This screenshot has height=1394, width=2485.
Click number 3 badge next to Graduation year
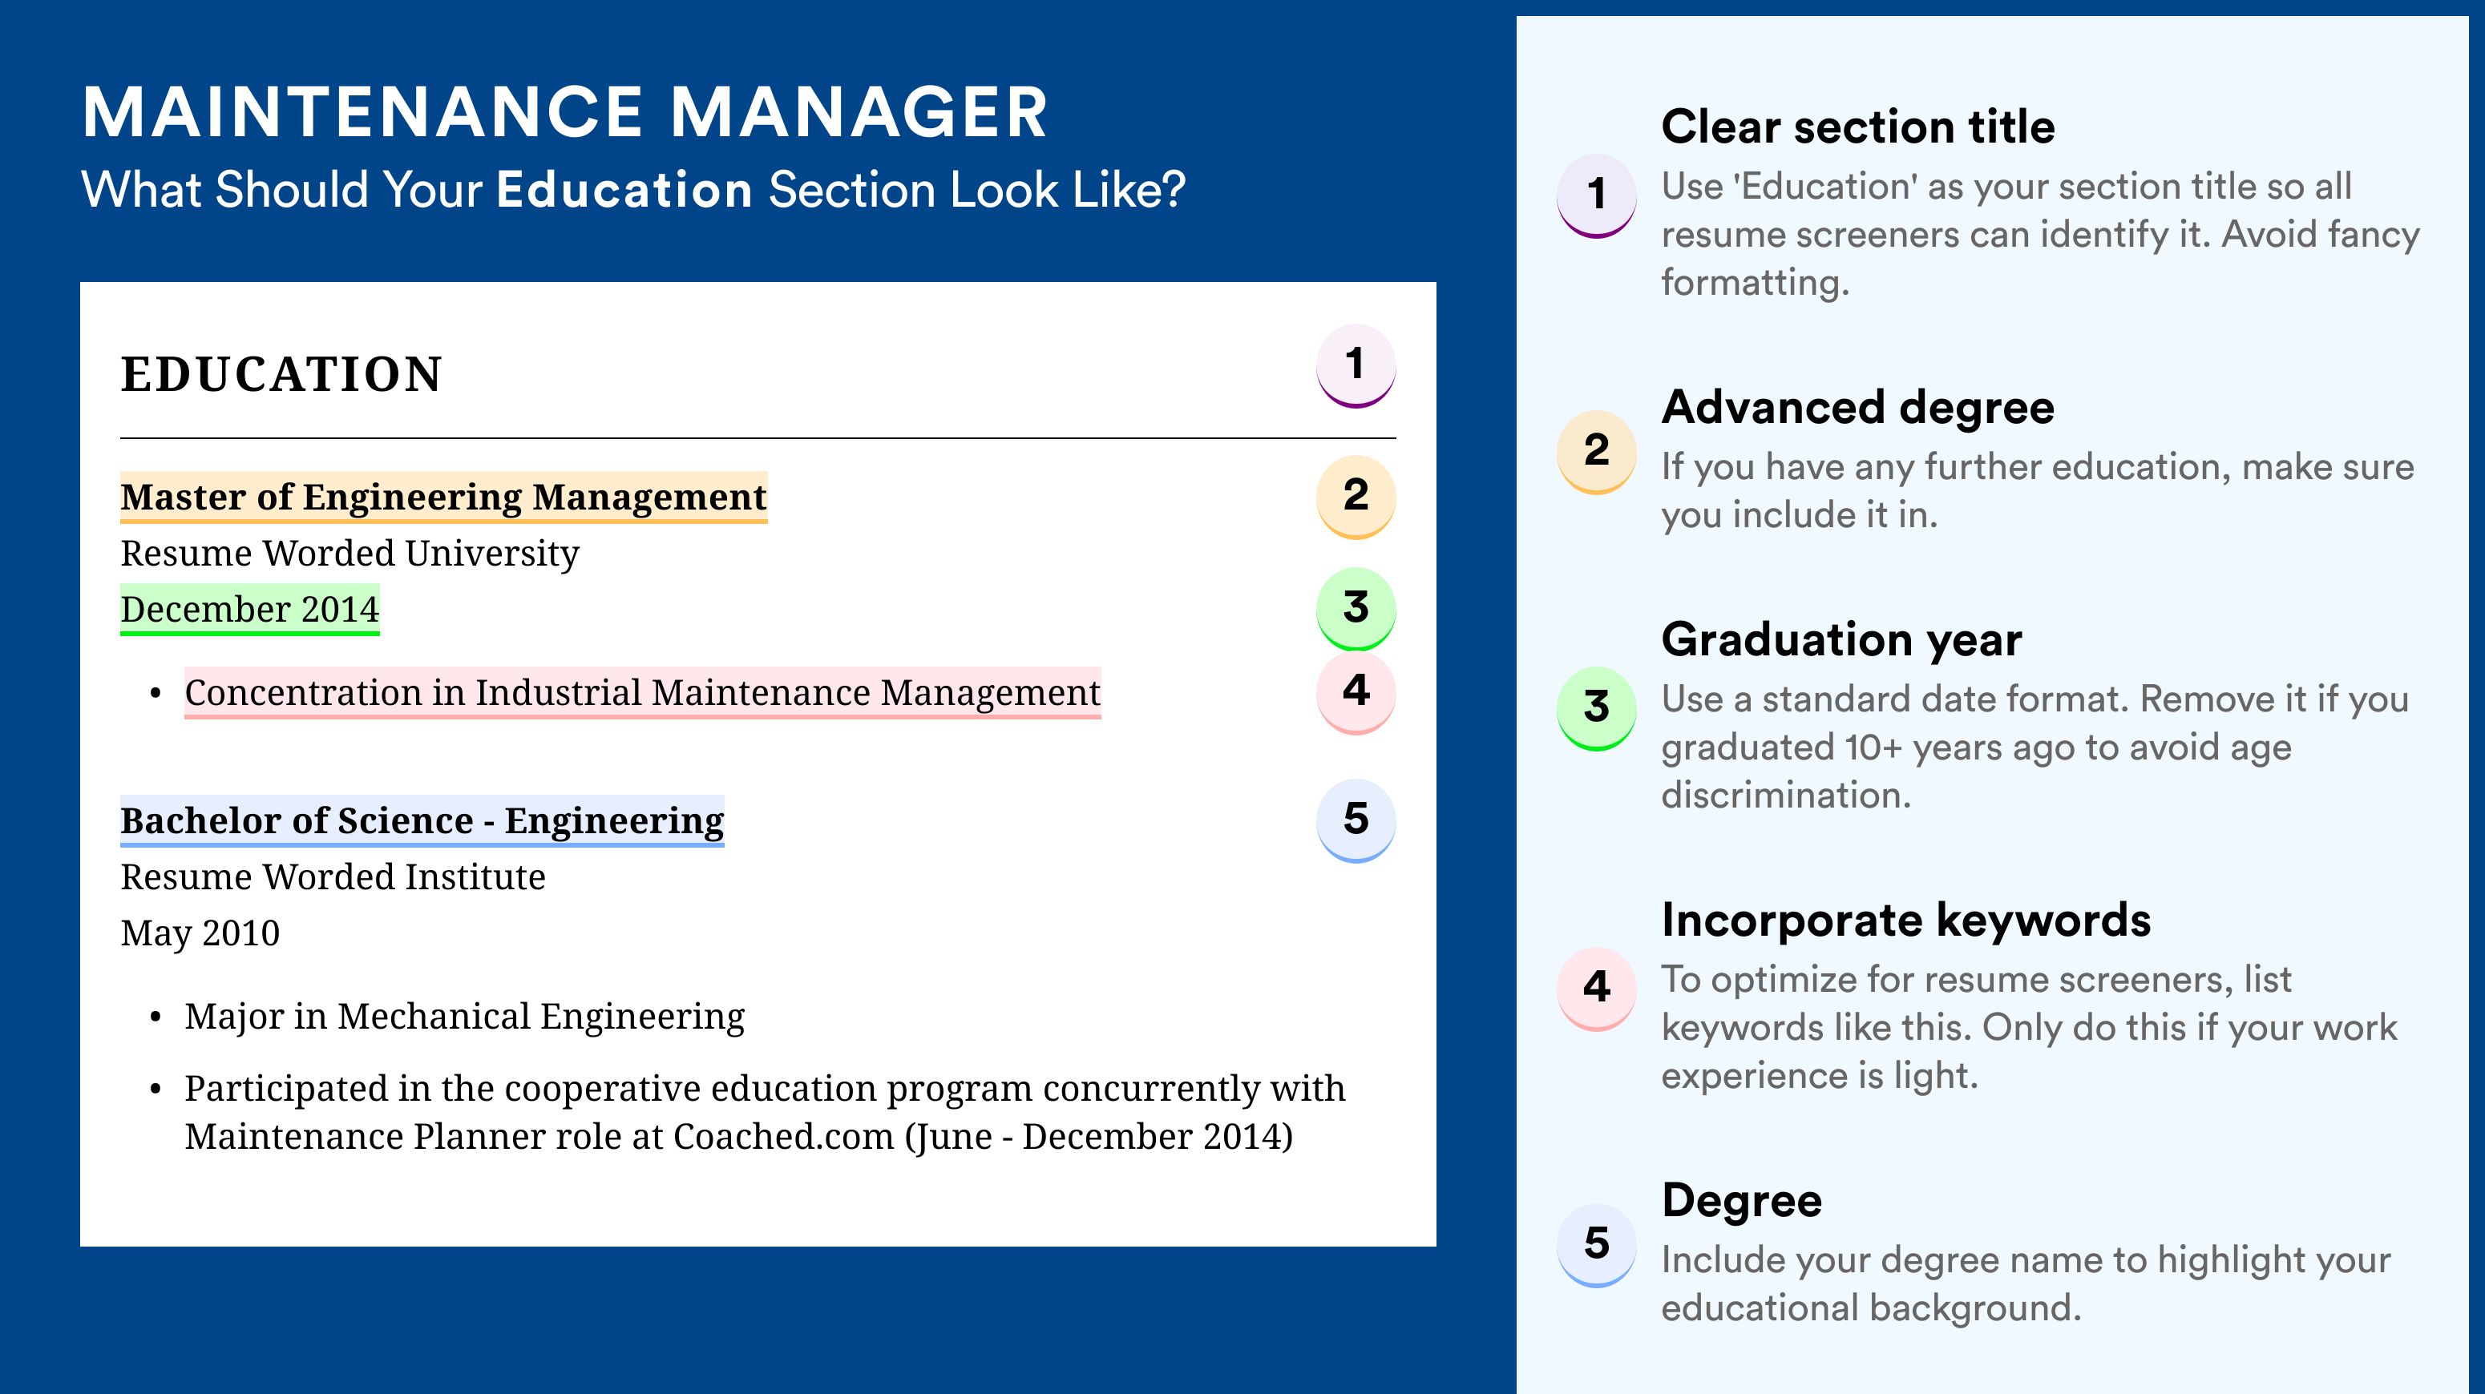[x=1597, y=708]
